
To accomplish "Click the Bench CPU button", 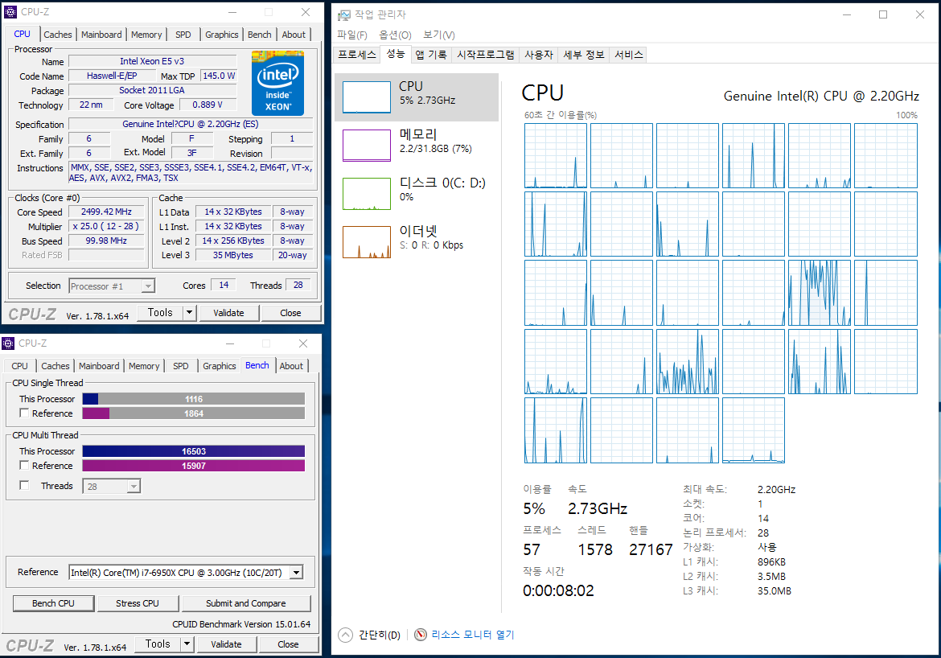I will pyautogui.click(x=53, y=603).
